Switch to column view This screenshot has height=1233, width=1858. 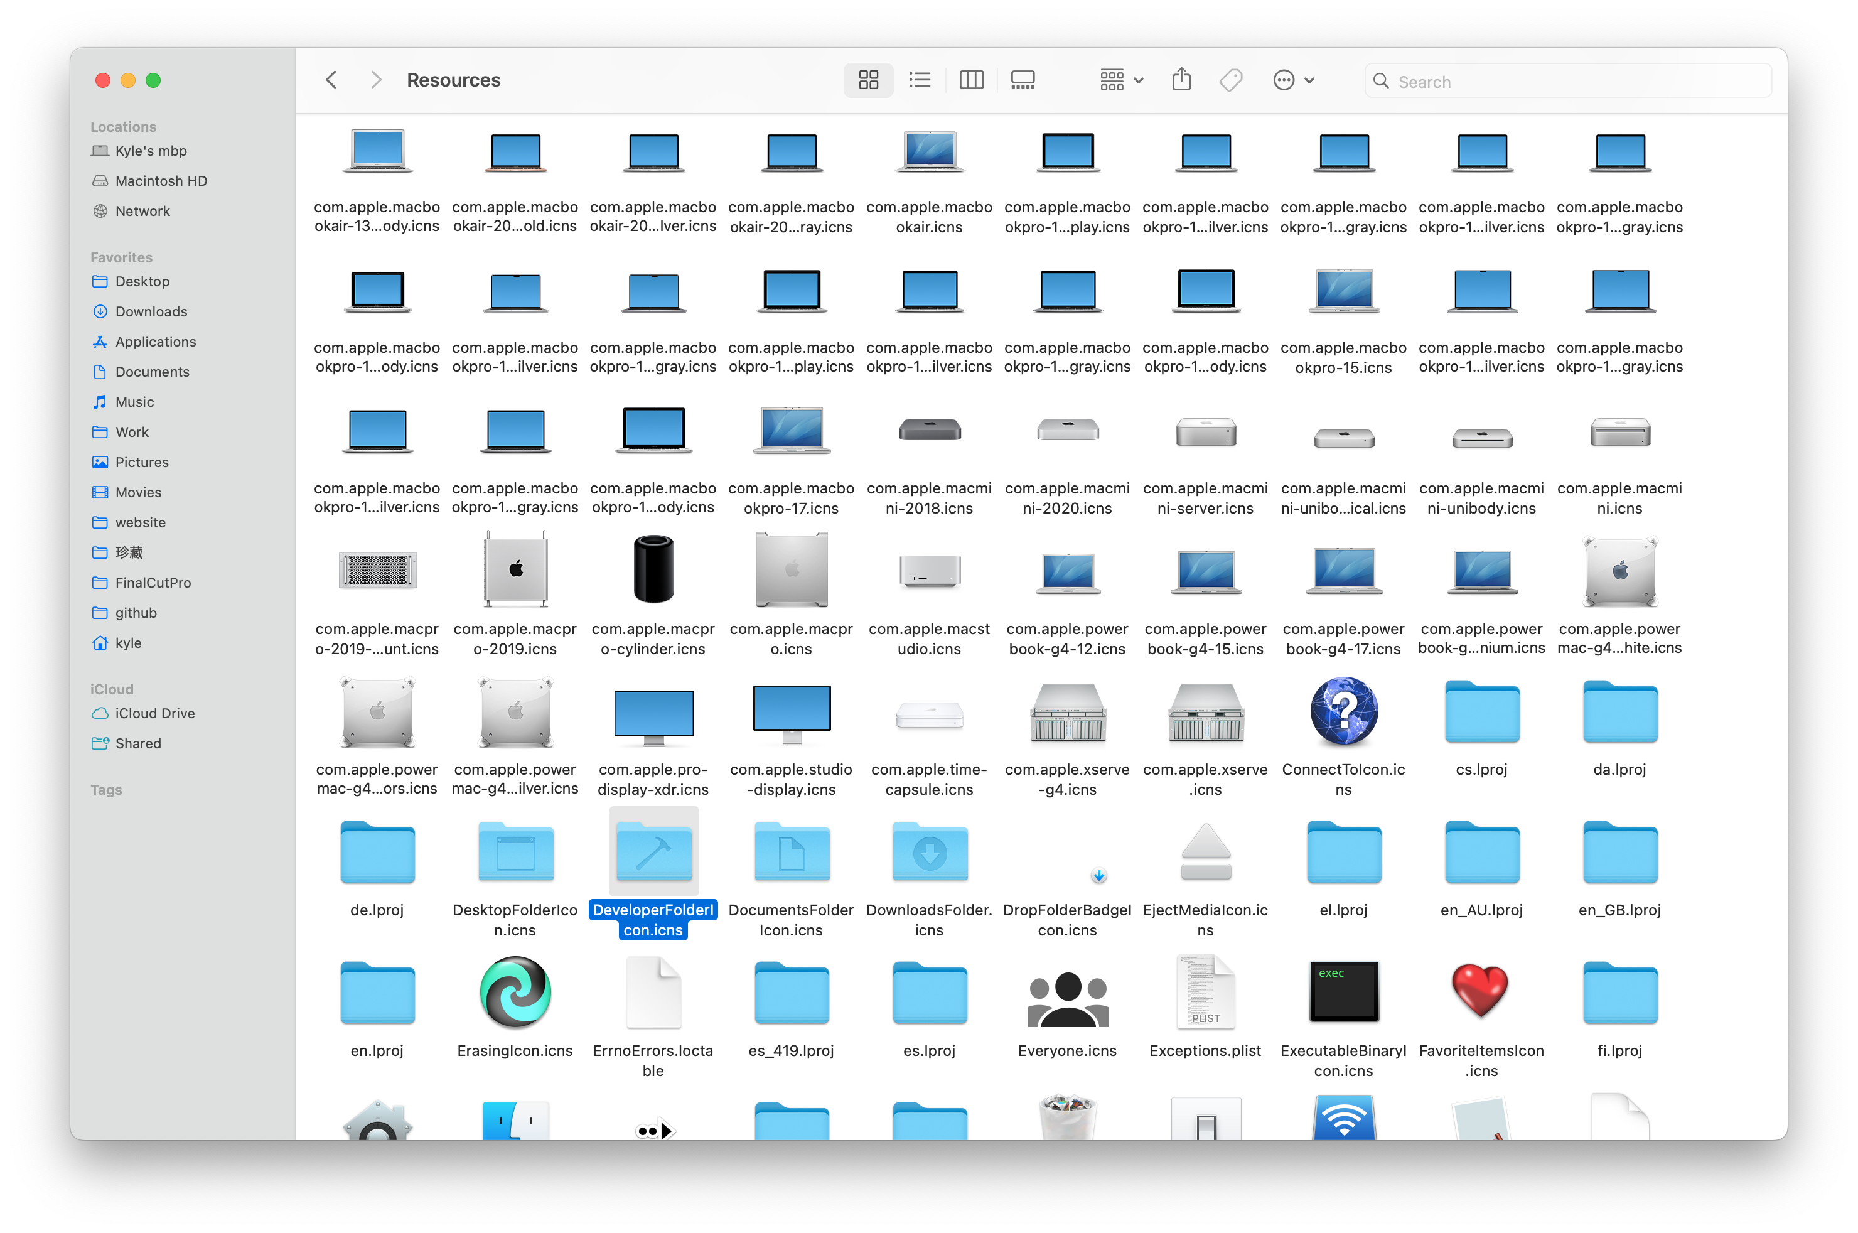971,80
